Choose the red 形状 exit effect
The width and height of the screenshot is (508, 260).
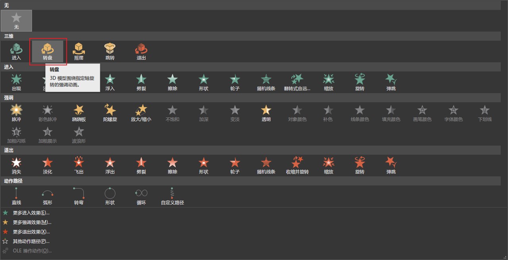[204, 165]
